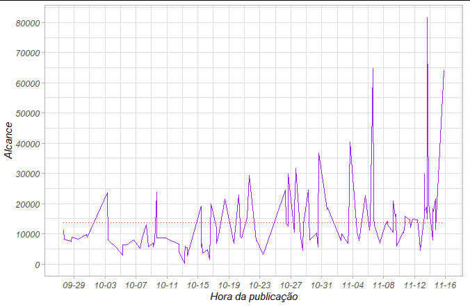Select the y-axis value 40000
The width and height of the screenshot is (470, 307).
[28, 144]
